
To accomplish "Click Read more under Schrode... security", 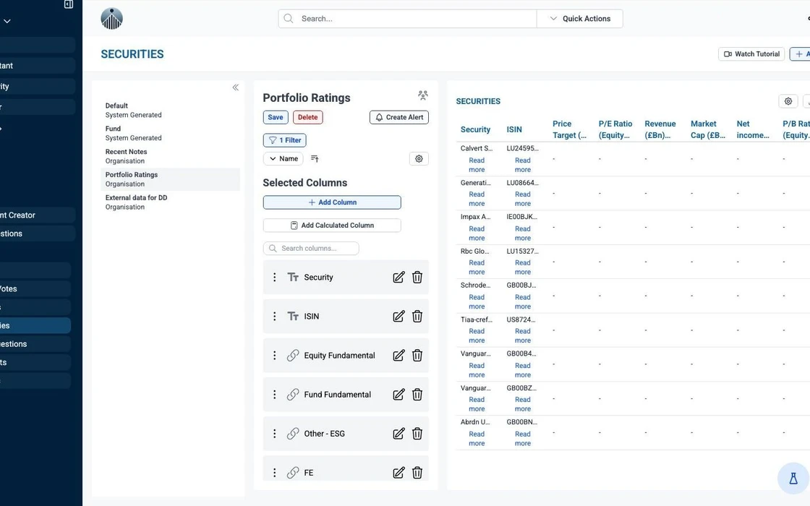I will coord(477,302).
